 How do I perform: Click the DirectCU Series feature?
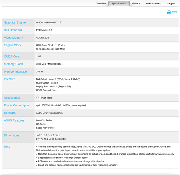pos(44,120)
